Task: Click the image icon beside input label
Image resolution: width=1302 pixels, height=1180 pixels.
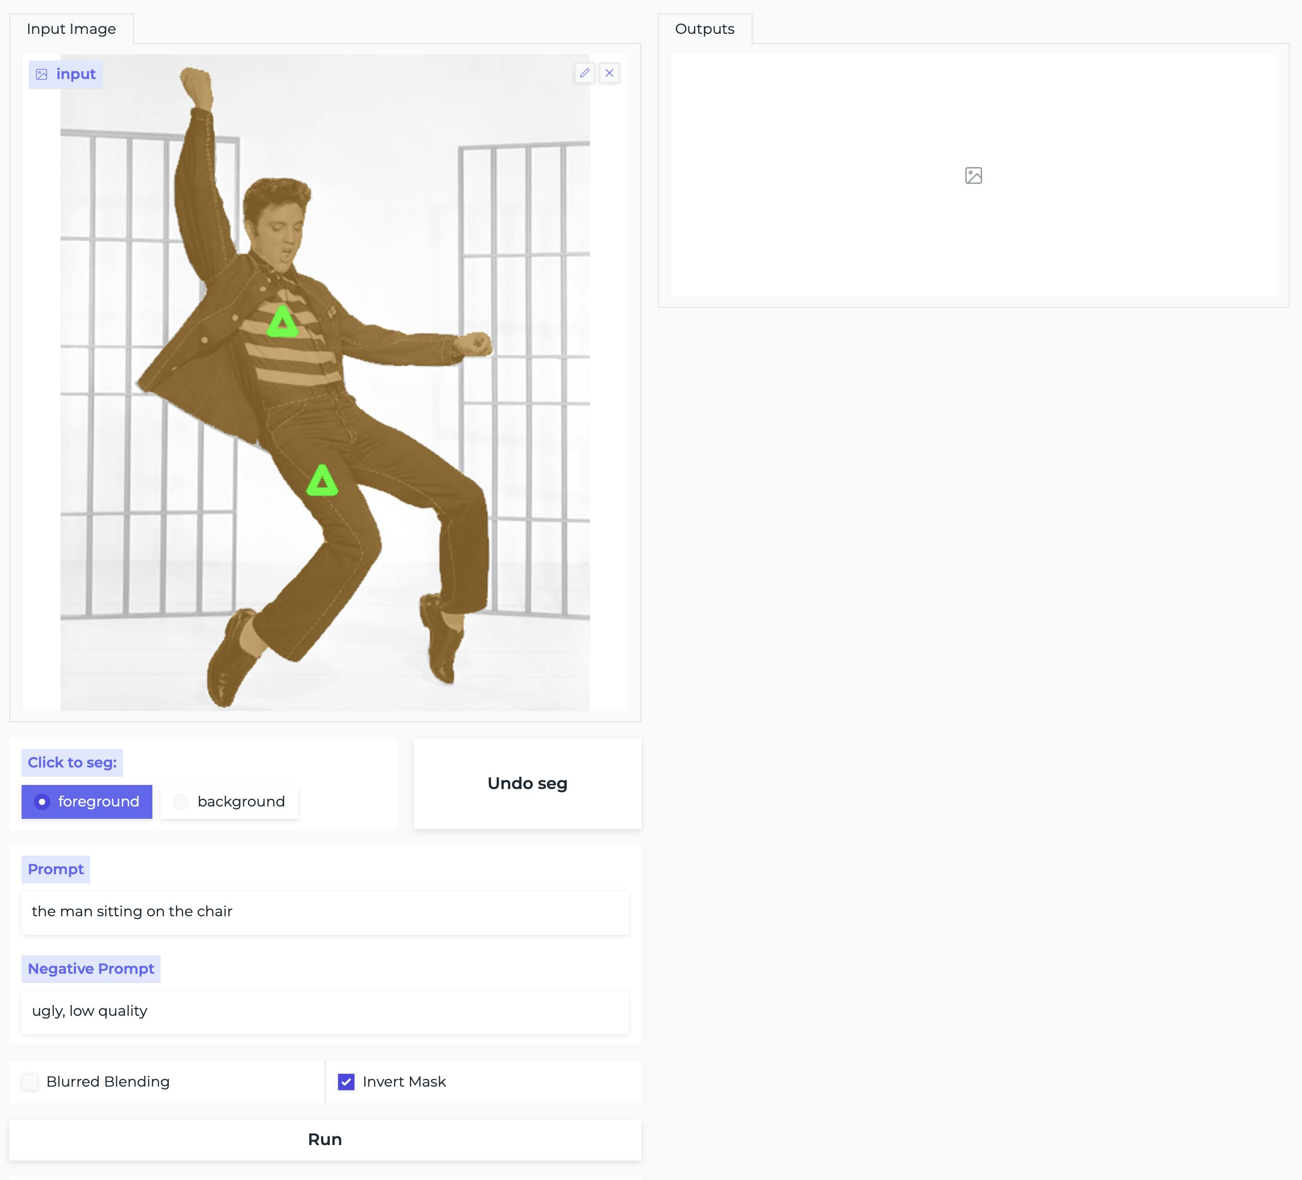Action: [42, 74]
